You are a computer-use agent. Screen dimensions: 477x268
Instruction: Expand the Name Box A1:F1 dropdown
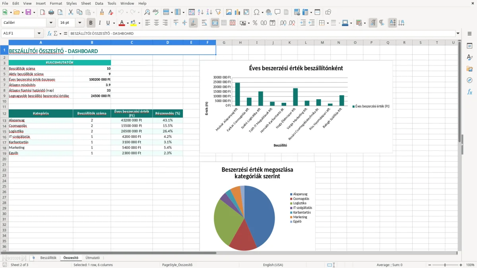pyautogui.click(x=39, y=33)
